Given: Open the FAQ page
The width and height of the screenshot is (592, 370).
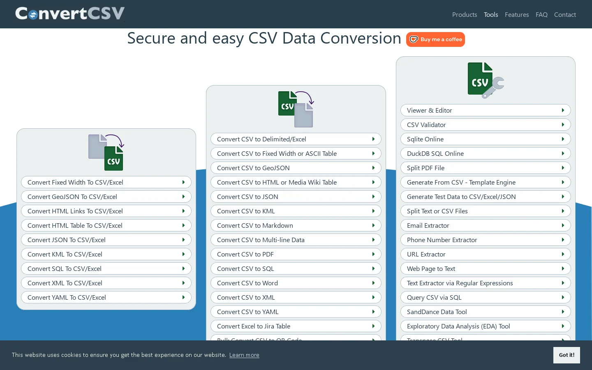Looking at the screenshot, I should click(541, 14).
